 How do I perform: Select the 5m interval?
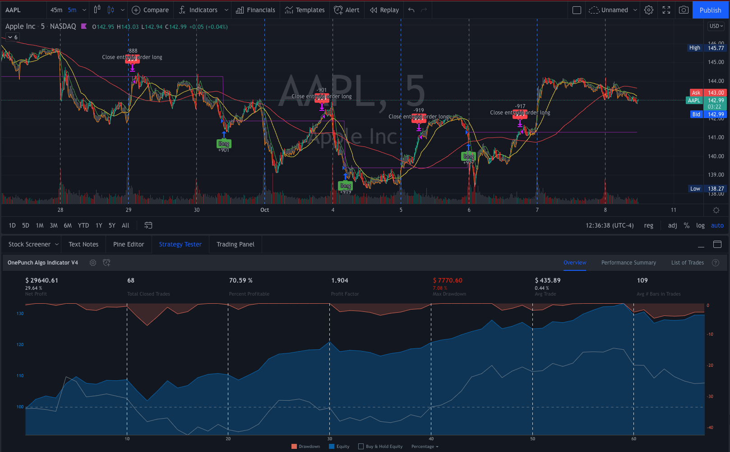(x=72, y=10)
